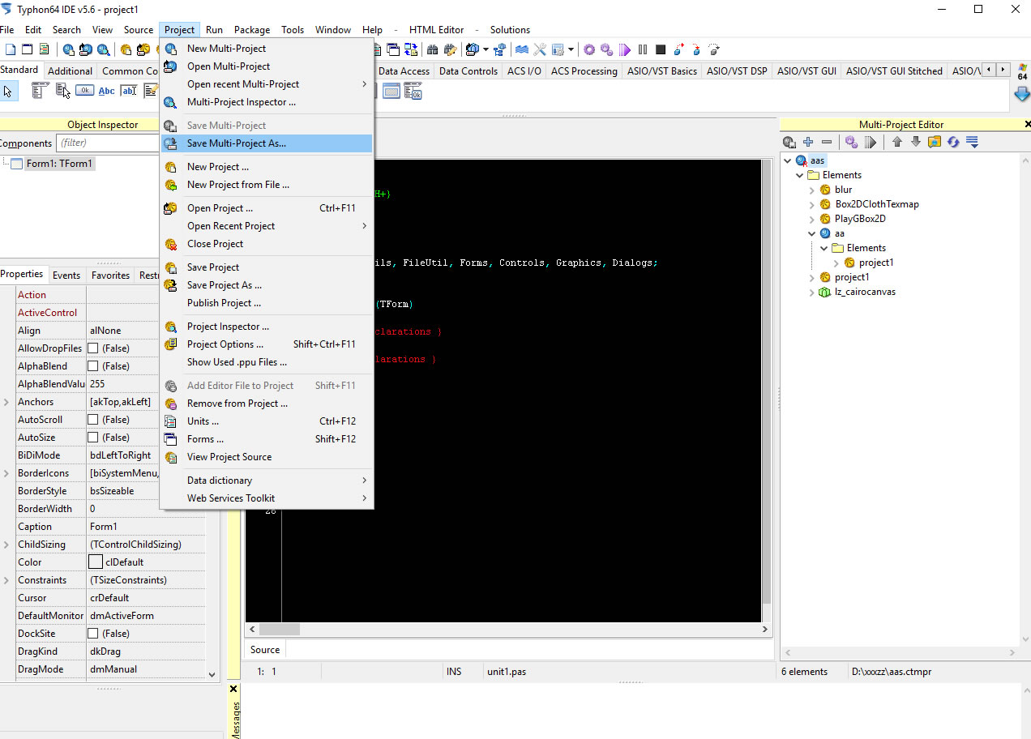Select the edit box component in palette
This screenshot has width=1031, height=739.
(128, 91)
